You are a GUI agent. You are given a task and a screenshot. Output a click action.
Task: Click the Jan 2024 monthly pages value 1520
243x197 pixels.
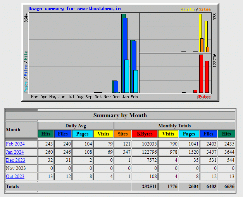pos(193,152)
